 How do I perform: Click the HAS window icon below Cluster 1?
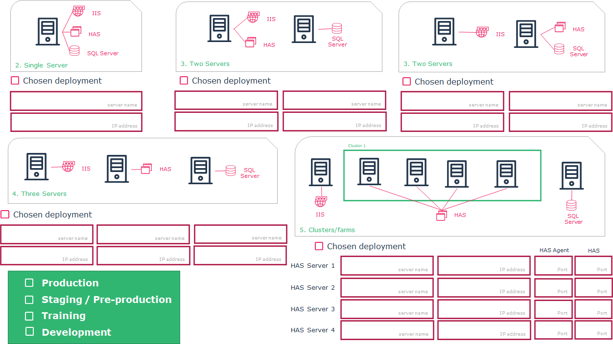click(441, 215)
